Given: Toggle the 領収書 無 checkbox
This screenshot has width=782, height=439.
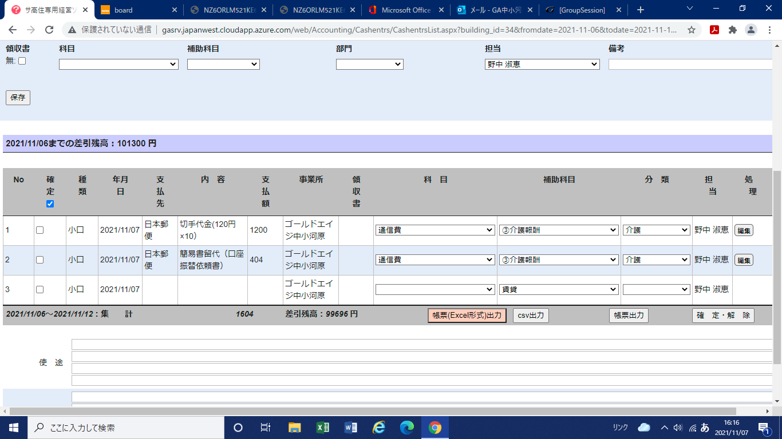Looking at the screenshot, I should point(22,61).
